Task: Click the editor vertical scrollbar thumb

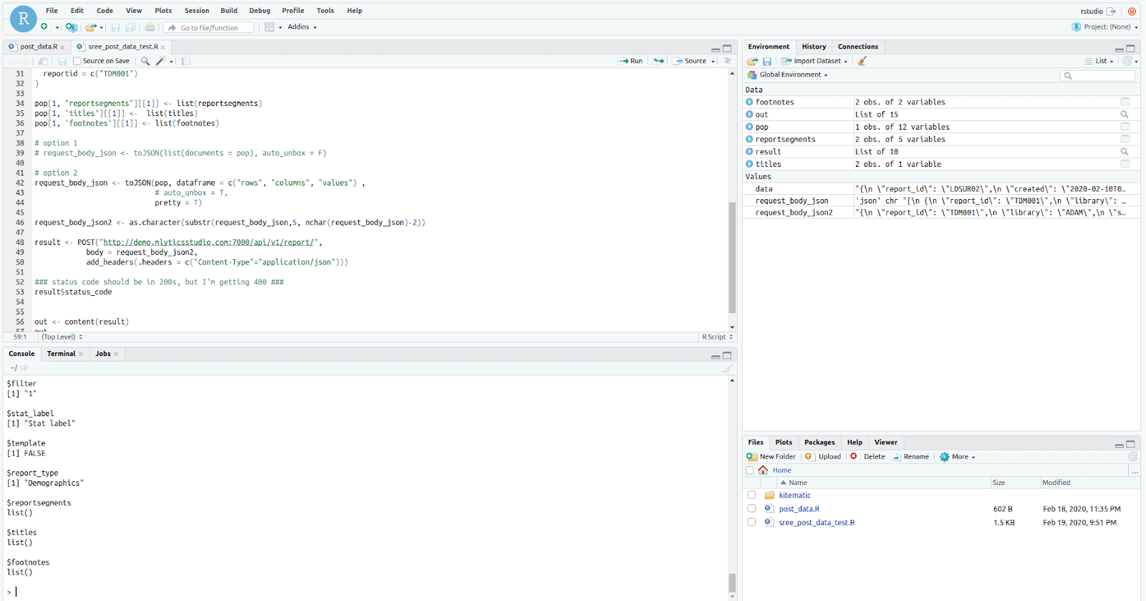Action: pyautogui.click(x=732, y=257)
